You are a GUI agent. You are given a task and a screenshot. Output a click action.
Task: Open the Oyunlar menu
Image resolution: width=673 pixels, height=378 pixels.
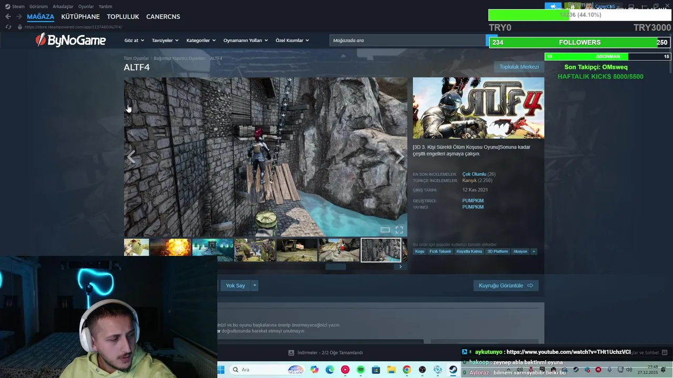click(x=86, y=6)
